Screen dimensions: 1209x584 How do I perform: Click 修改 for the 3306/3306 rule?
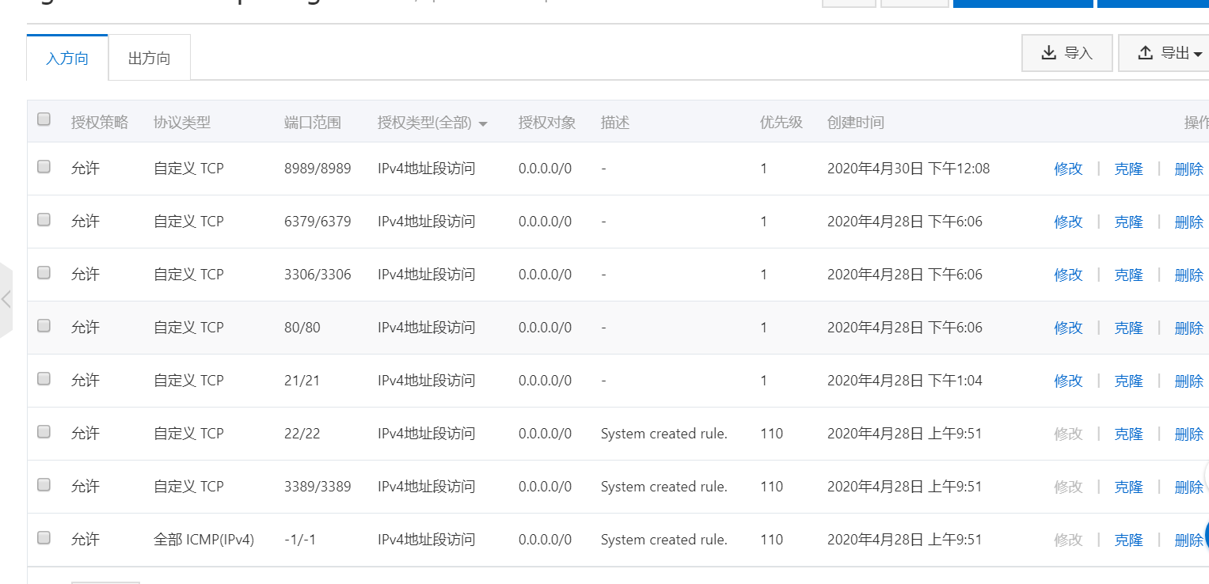pos(1068,275)
